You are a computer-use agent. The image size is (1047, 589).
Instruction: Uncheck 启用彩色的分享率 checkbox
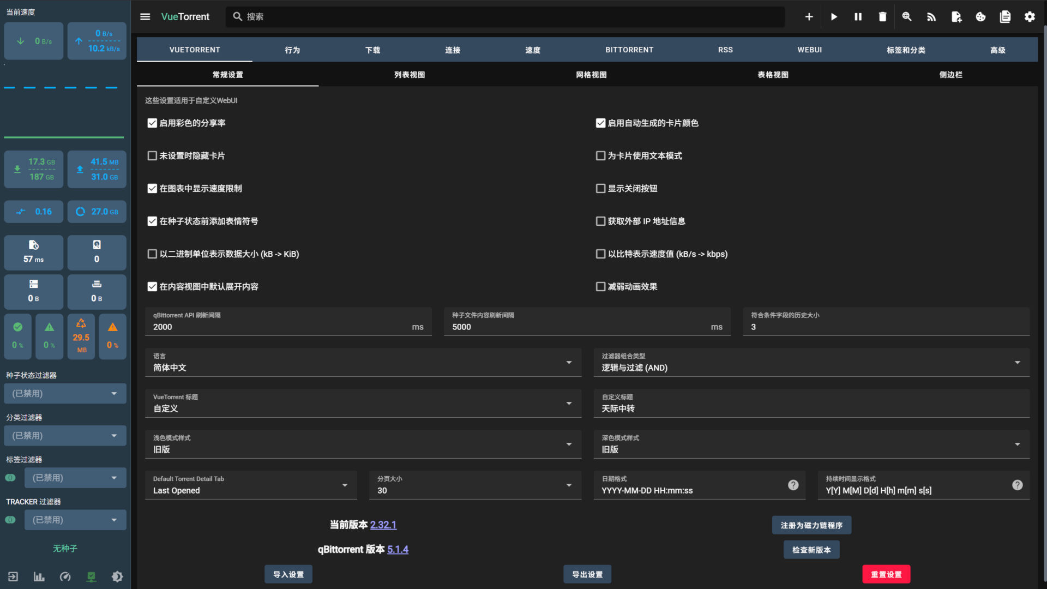pos(152,123)
